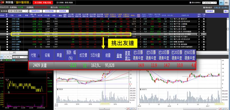Click the middle chart horizontal scrollbar thumb
This screenshot has width=230, height=110.
coord(104,109)
